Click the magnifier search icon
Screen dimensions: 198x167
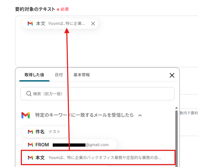click(x=29, y=94)
